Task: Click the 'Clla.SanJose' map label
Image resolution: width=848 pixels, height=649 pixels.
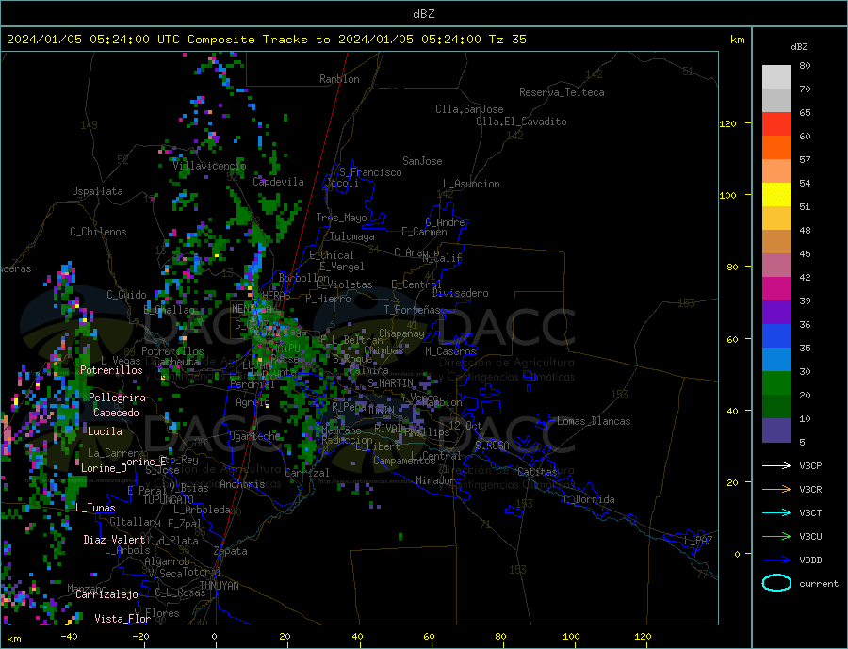Action: point(469,109)
